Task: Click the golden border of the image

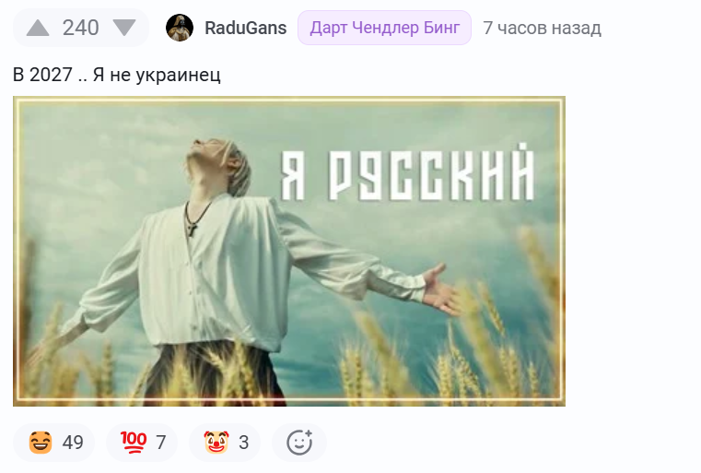Action: pos(289,101)
